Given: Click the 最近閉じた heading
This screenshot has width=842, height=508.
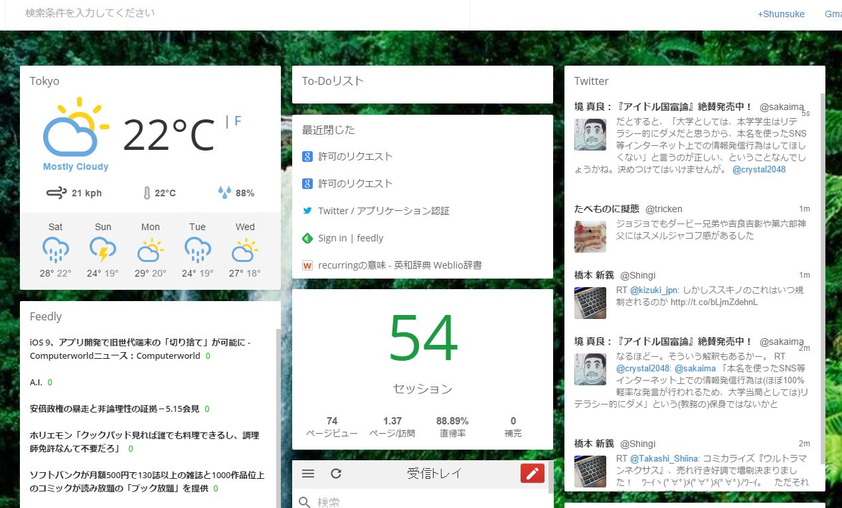Looking at the screenshot, I should [x=329, y=130].
